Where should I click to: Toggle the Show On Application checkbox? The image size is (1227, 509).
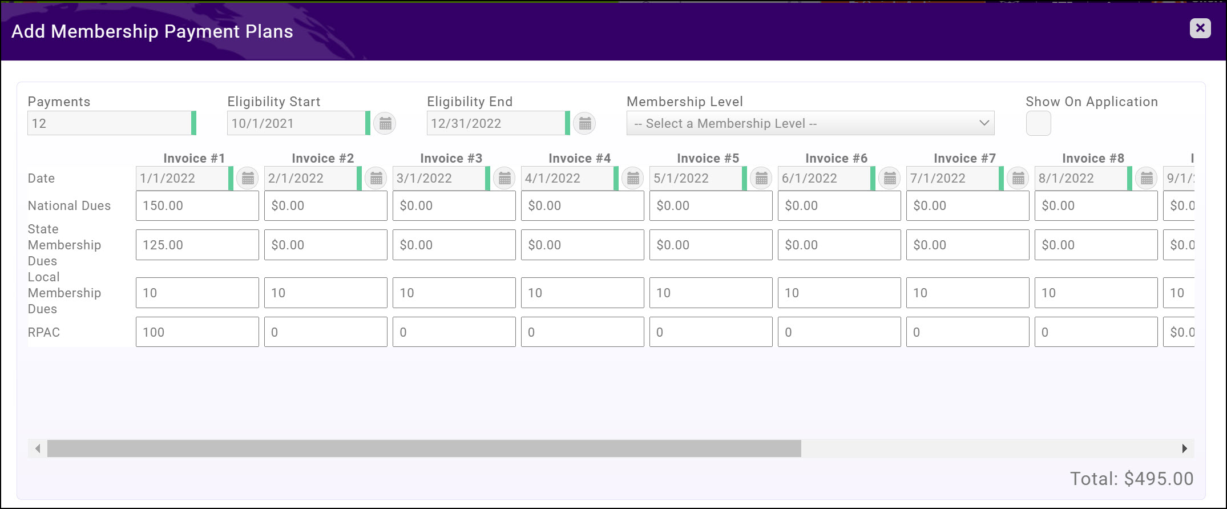(1038, 124)
